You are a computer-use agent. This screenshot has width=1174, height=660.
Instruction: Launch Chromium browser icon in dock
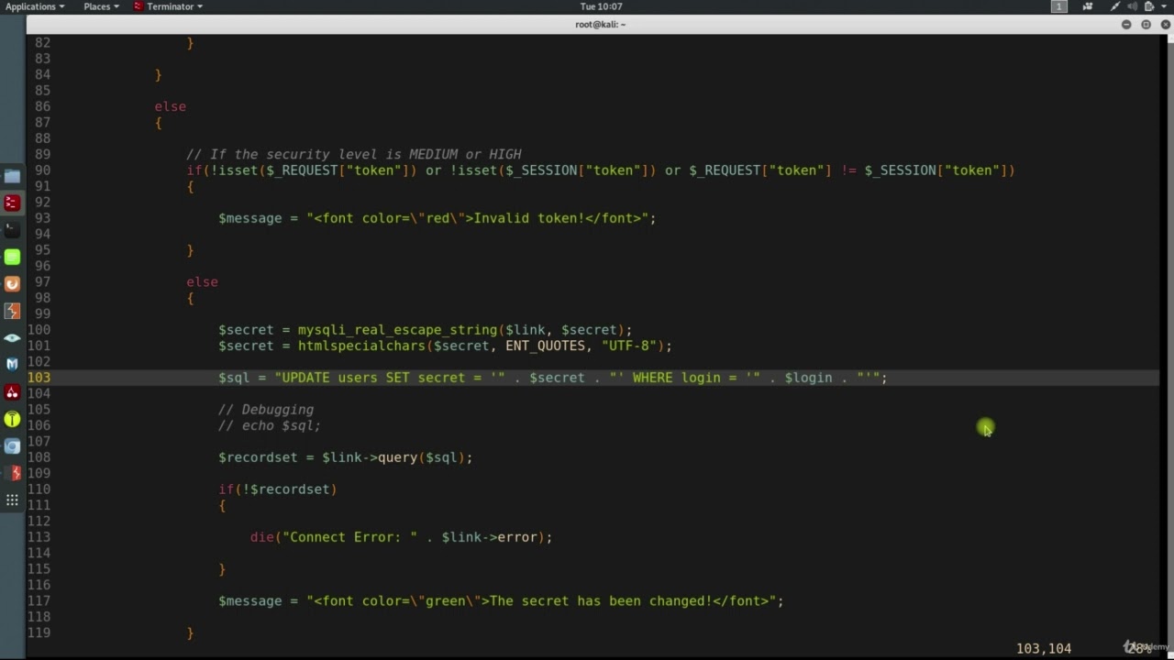(12, 446)
